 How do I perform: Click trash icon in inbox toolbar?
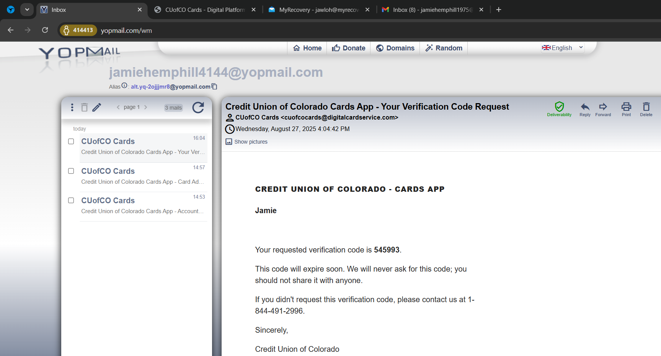pyautogui.click(x=85, y=107)
